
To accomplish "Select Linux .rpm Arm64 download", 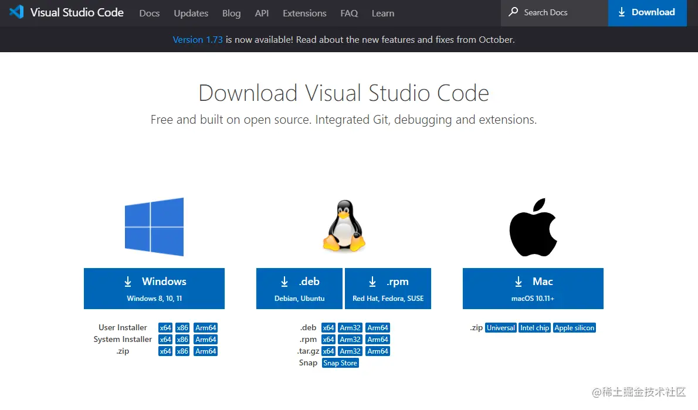I will tap(378, 339).
